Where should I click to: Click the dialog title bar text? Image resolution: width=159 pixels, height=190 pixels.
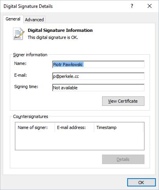pos(28,6)
